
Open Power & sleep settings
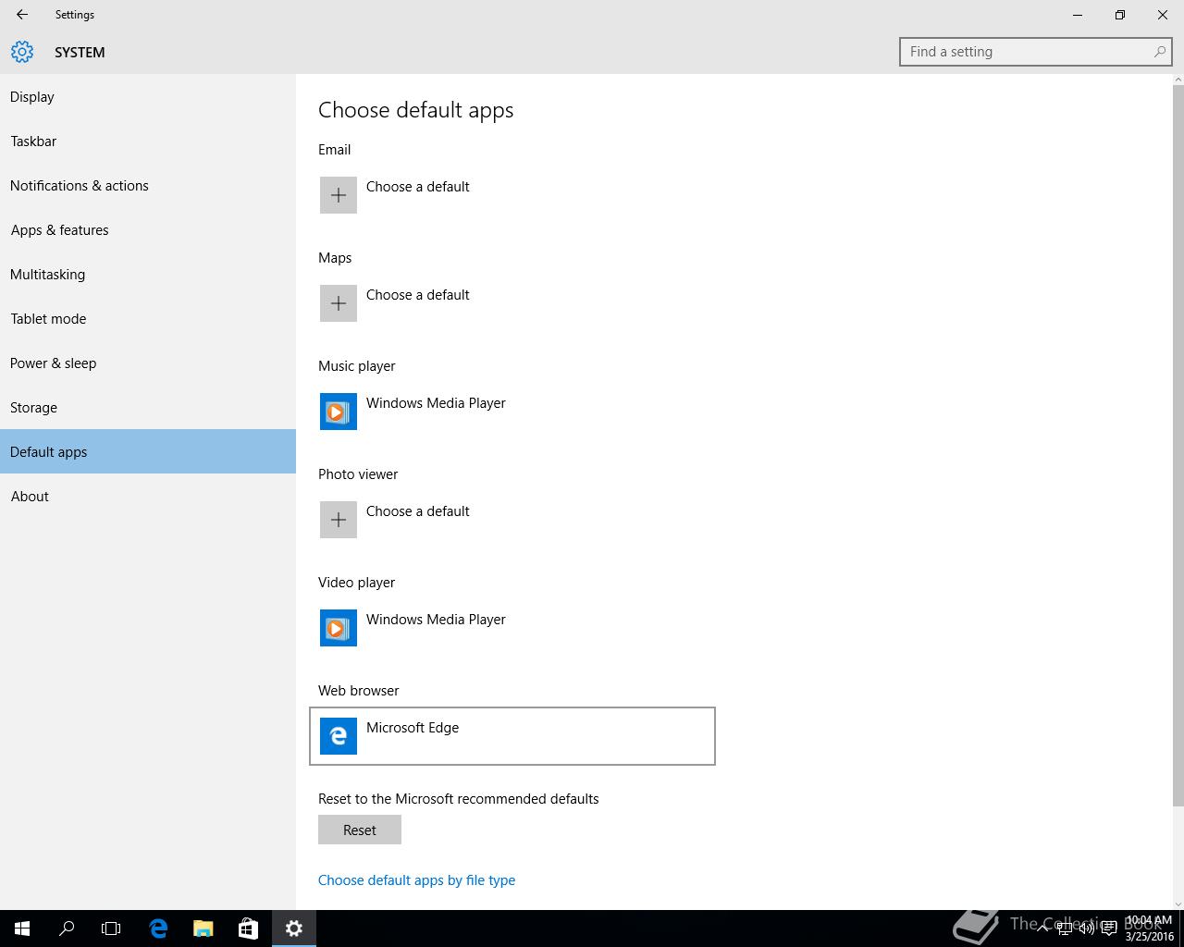point(148,363)
